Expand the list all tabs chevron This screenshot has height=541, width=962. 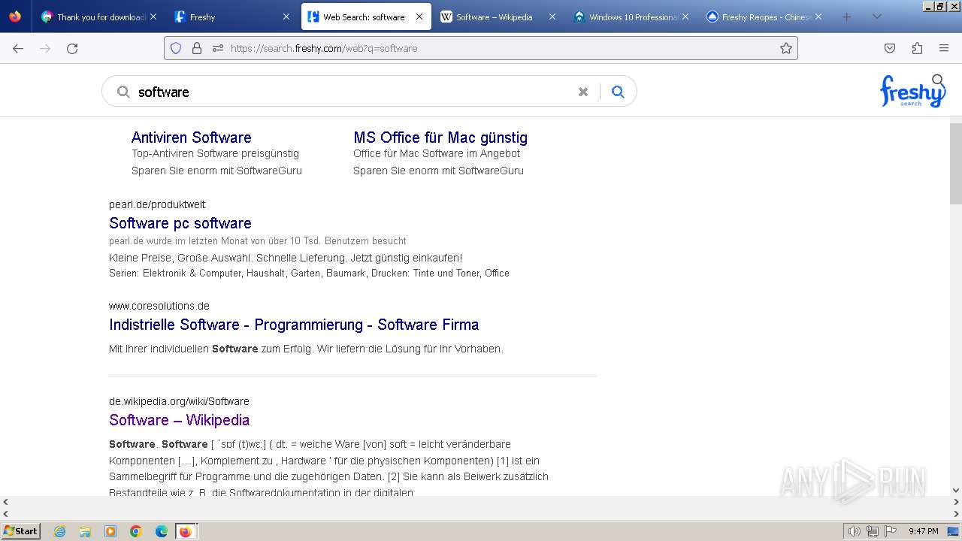(876, 17)
